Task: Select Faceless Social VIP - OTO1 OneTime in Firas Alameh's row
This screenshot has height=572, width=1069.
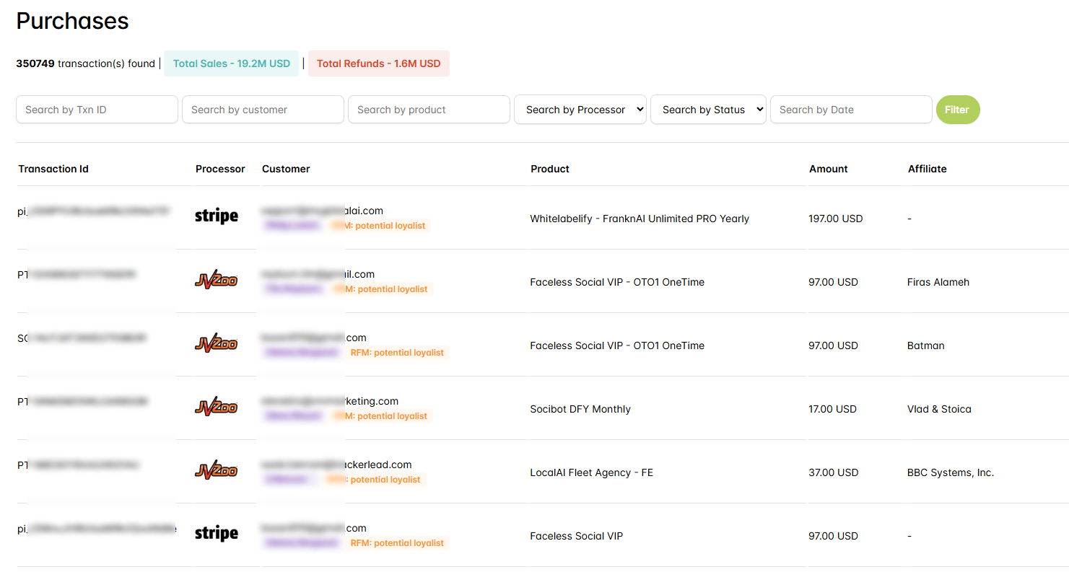Action: (617, 282)
